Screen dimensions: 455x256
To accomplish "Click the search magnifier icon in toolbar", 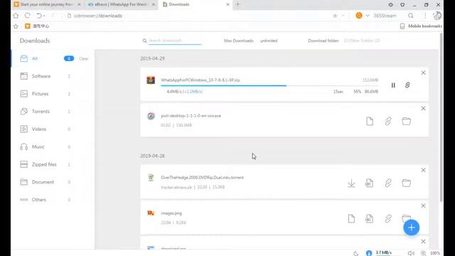I will click(x=411, y=16).
